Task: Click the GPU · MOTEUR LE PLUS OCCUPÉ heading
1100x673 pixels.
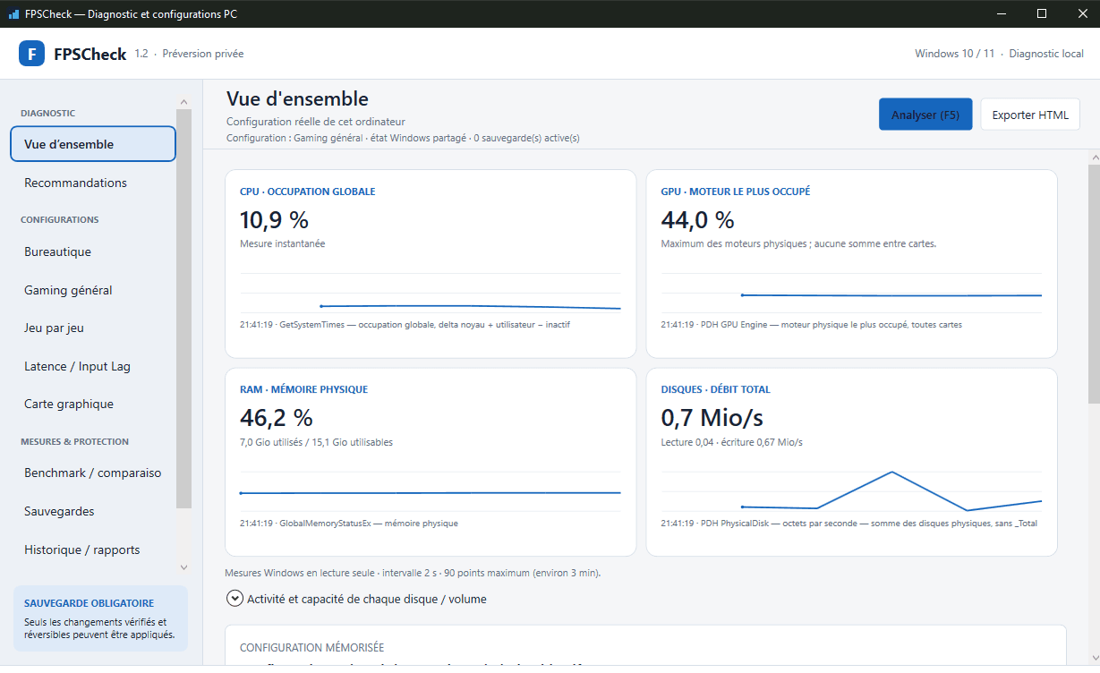Action: (736, 192)
